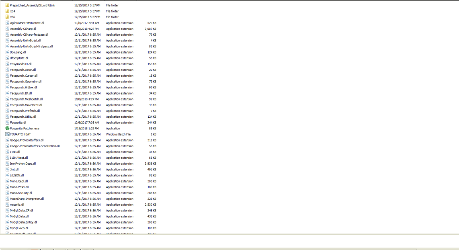Click the 1/15/2018 1:23 PM date of Fougerite.Patcher.exe

coord(86,128)
